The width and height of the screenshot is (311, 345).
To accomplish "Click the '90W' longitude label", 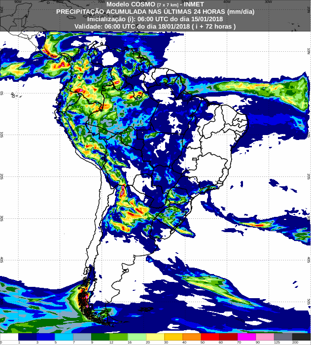I will (x=18, y=1).
